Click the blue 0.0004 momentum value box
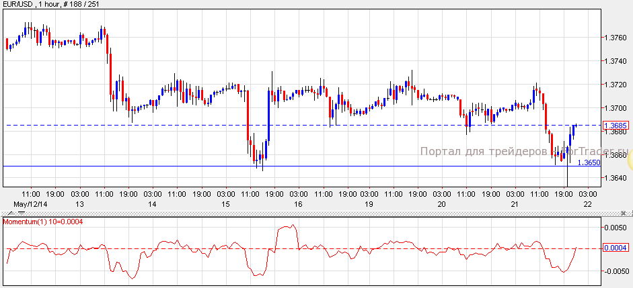This screenshot has width=633, height=288. (x=616, y=248)
